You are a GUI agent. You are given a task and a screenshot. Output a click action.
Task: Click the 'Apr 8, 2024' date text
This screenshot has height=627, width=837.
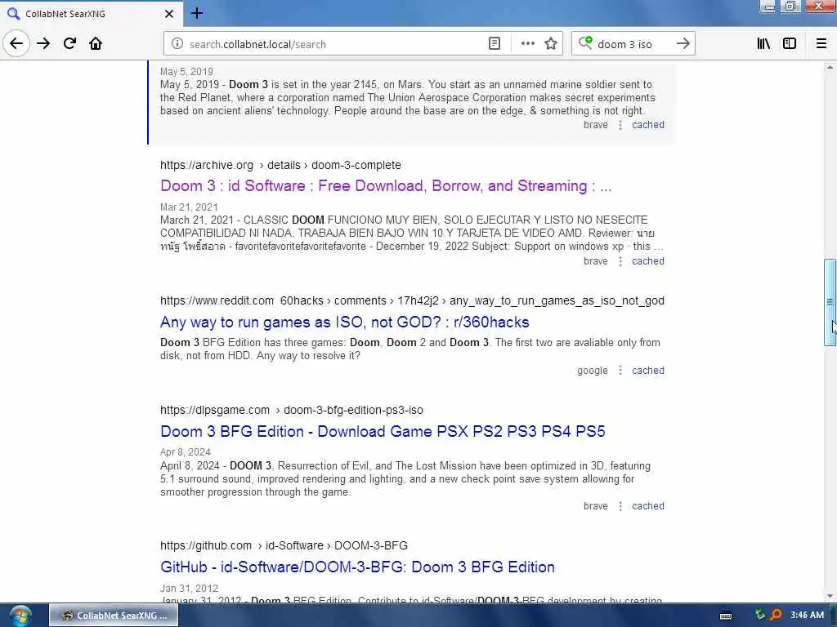pyautogui.click(x=186, y=452)
